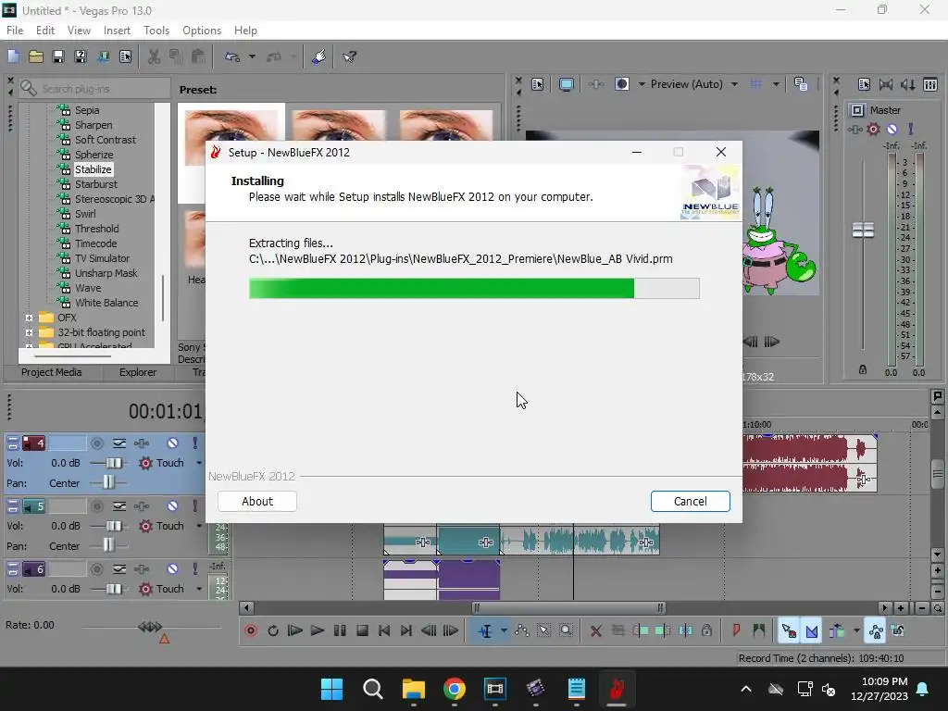Click the Save disk icon in toolbar
948x711 pixels.
tap(58, 56)
